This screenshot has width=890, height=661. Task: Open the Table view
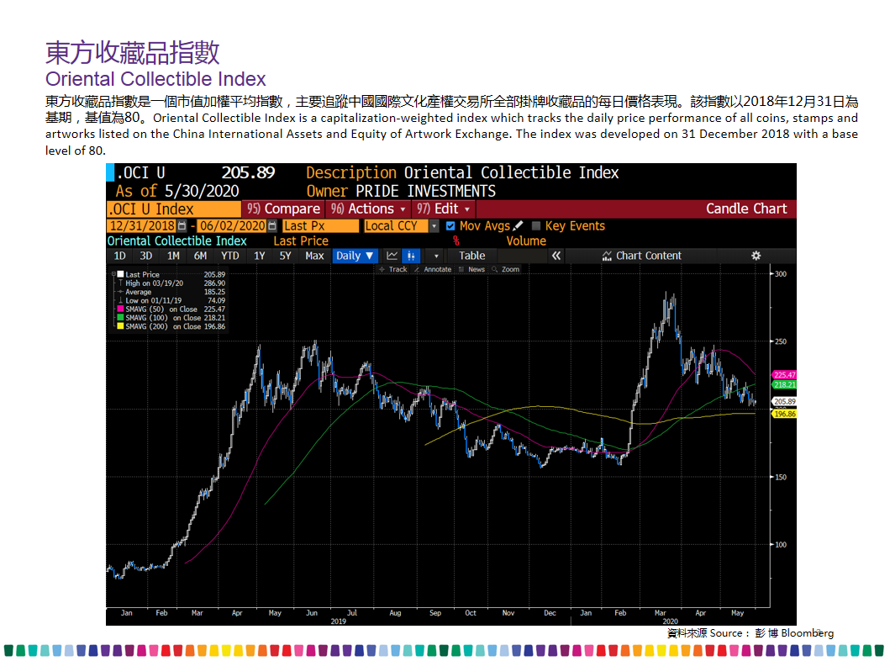point(471,256)
